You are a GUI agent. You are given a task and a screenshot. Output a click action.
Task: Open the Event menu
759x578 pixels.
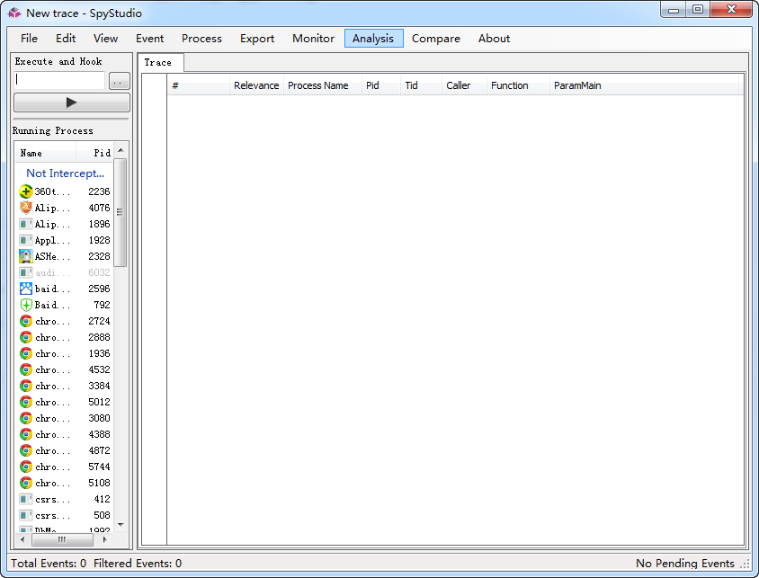[x=149, y=39]
